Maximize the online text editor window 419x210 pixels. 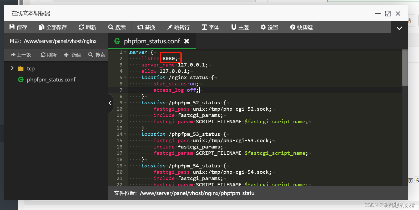click(388, 14)
